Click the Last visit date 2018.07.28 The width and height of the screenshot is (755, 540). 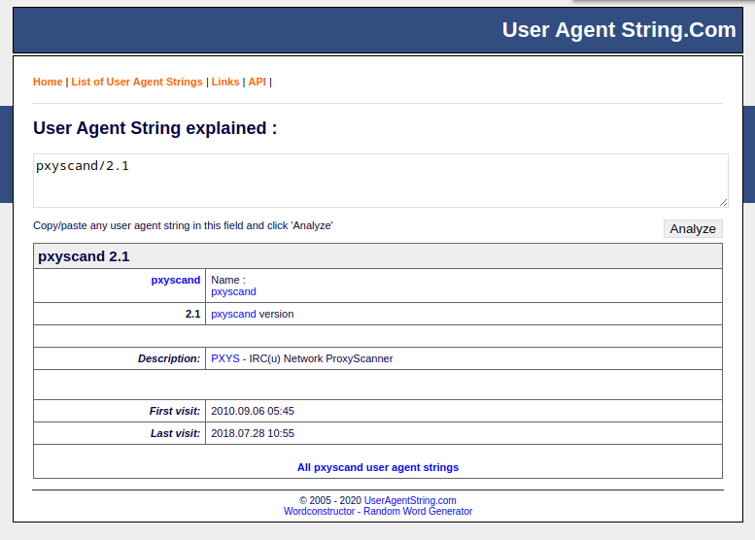pos(253,433)
